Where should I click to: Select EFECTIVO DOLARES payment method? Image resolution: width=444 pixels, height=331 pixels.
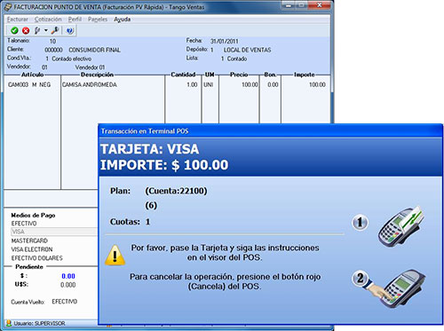click(37, 258)
